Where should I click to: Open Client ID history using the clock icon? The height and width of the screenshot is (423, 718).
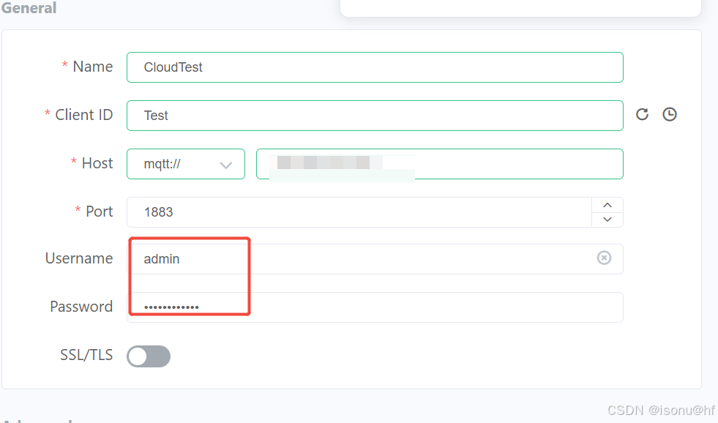tap(670, 114)
